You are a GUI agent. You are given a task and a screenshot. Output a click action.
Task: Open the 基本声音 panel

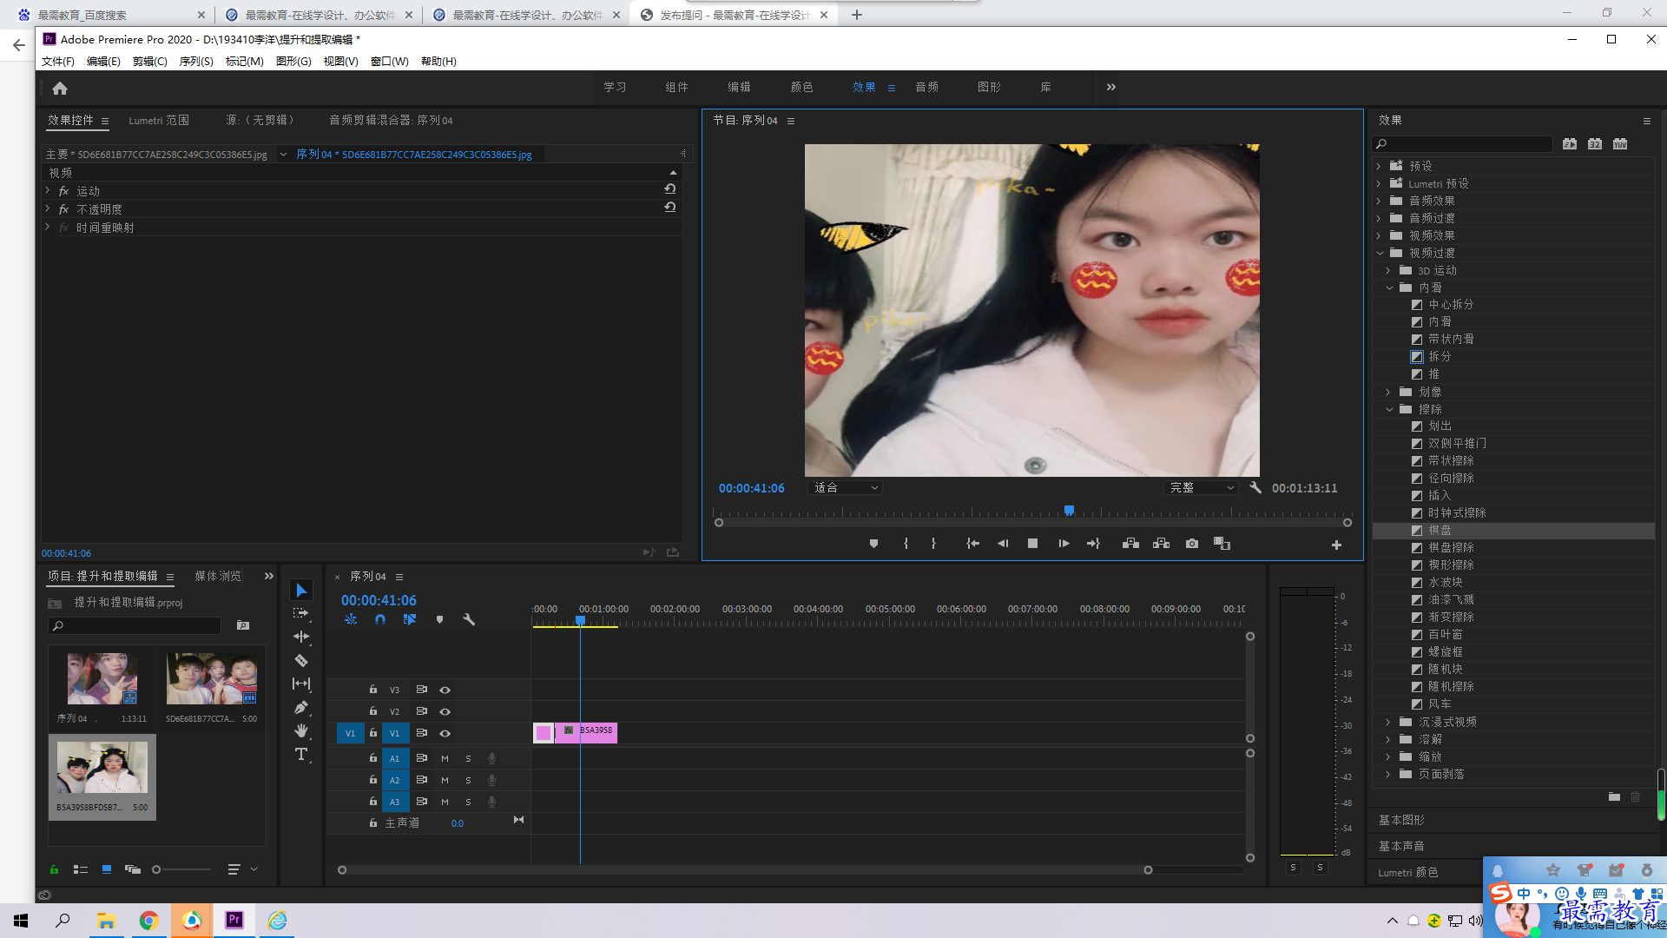(1401, 846)
